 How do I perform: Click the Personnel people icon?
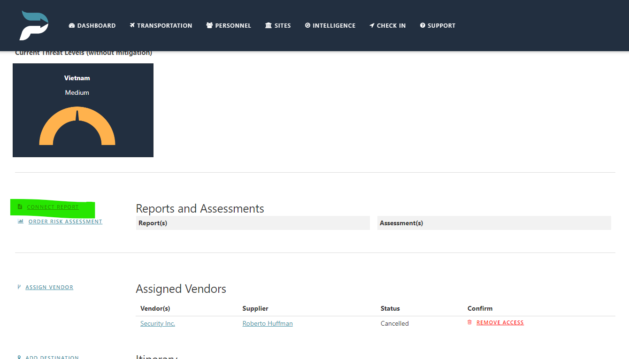tap(209, 26)
